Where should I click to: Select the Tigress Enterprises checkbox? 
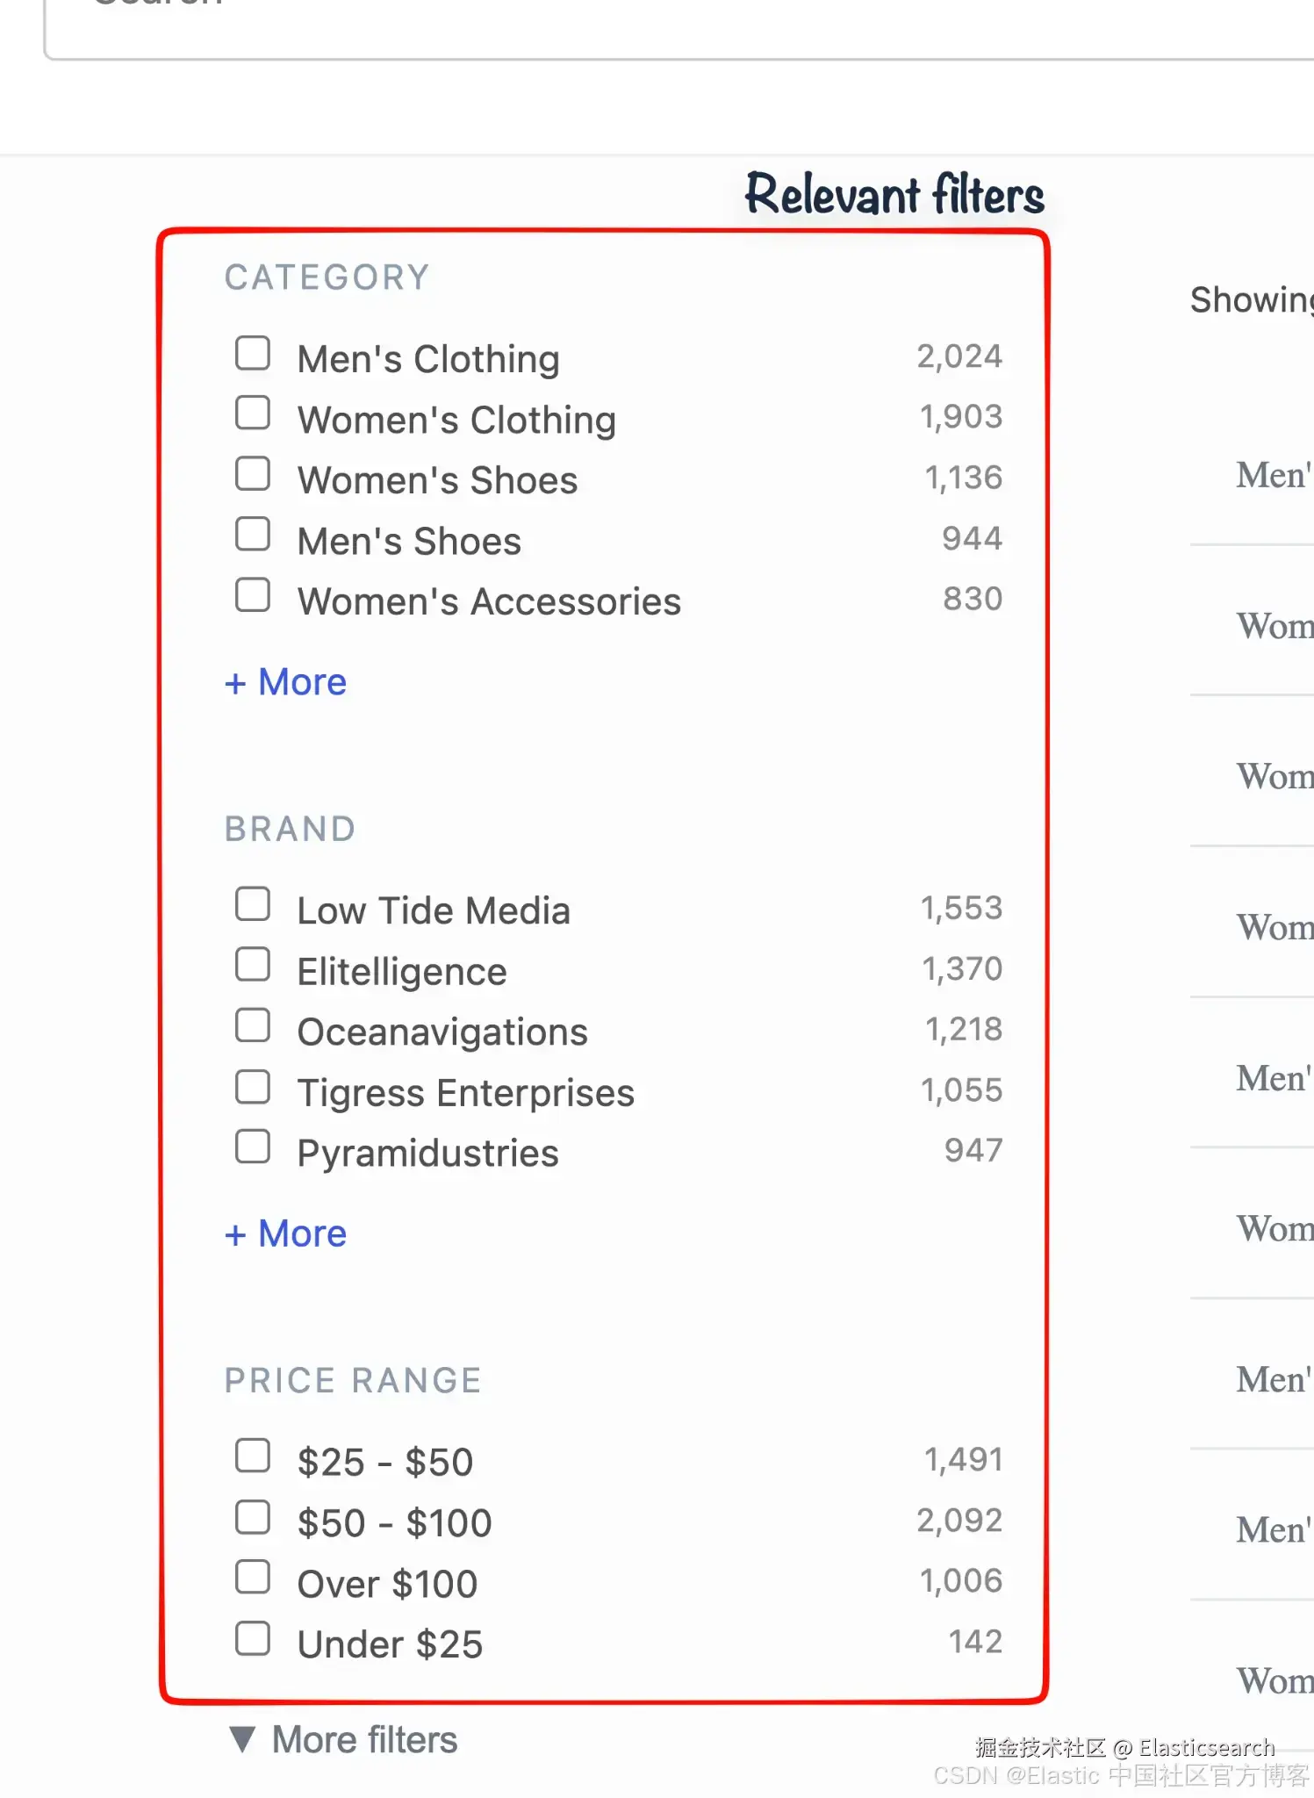pyautogui.click(x=253, y=1087)
